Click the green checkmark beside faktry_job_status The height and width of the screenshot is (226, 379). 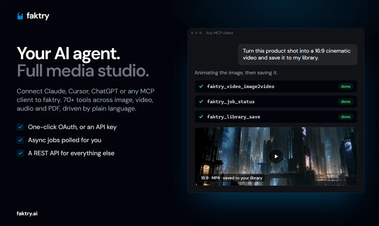pos(201,102)
